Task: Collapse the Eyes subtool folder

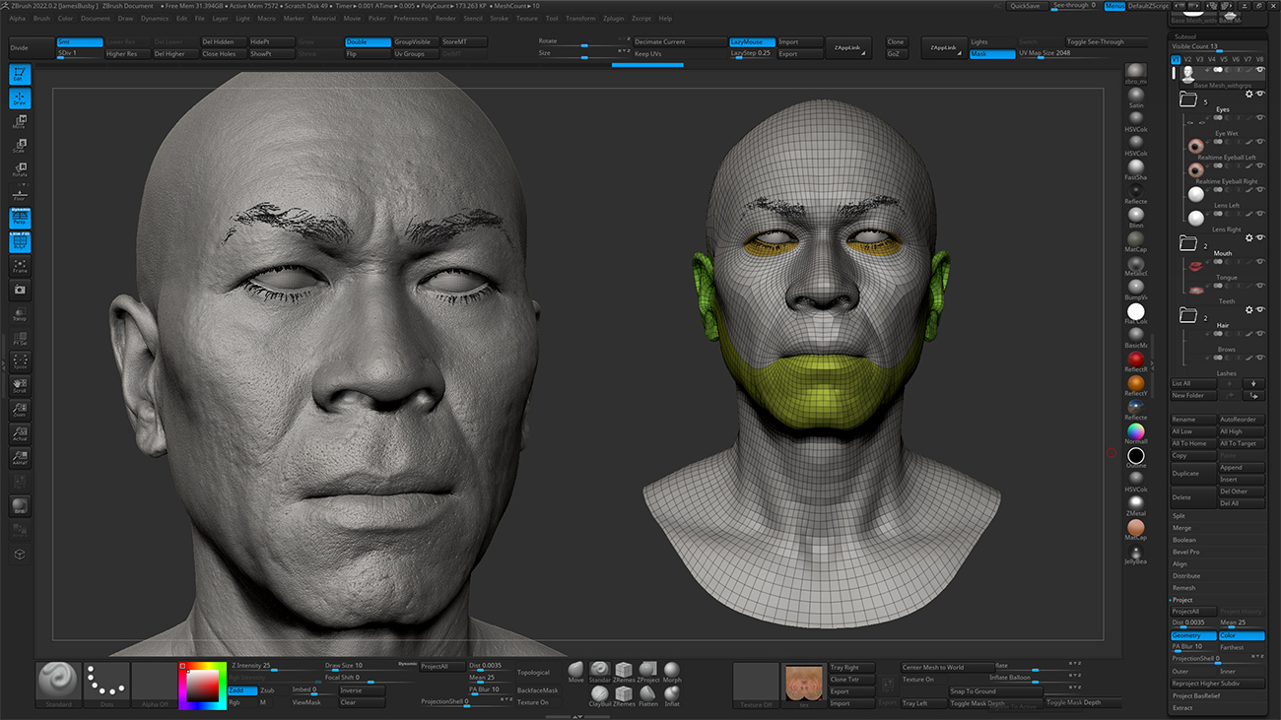Action: tap(1188, 99)
